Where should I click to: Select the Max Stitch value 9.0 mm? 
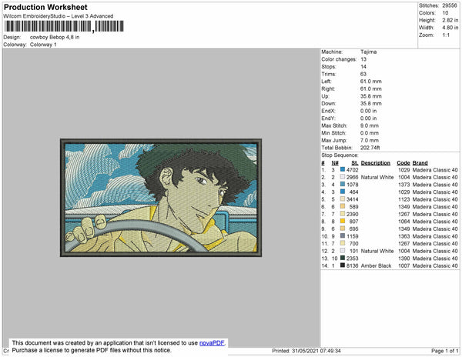click(370, 125)
